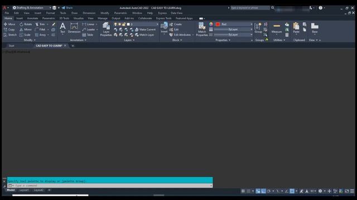Select the Stretch tool
This screenshot has width=357, height=200.
pyautogui.click(x=10, y=34)
